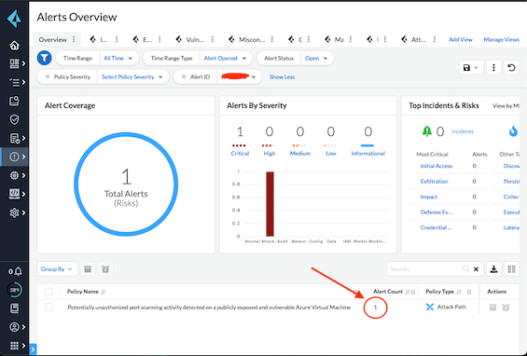Remove the Policy Severity filter
Screen dimensions: 527x356
point(48,77)
